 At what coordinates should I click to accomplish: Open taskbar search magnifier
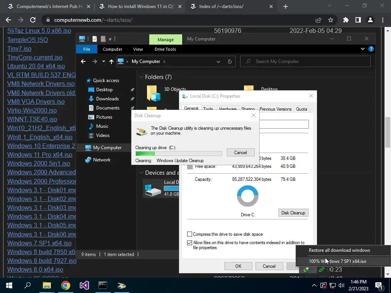pos(27,285)
